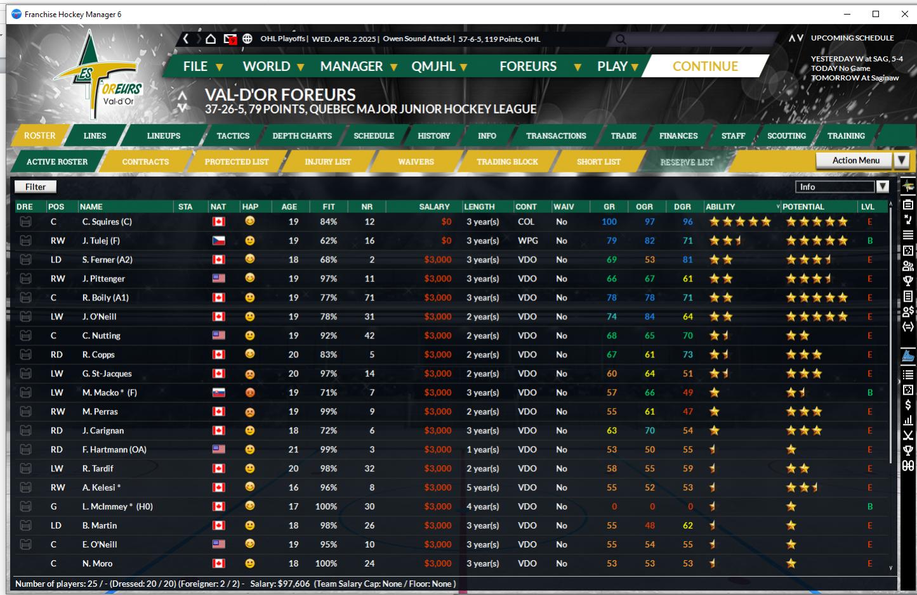Open the player-with-dollar finances icon
917x595 pixels.
(x=908, y=311)
